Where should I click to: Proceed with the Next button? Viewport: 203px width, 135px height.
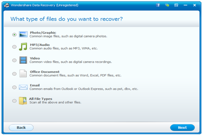pyautogui.click(x=182, y=128)
